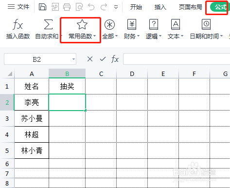Switch to the 页面布局 tab
This screenshot has width=230, height=188.
191,7
